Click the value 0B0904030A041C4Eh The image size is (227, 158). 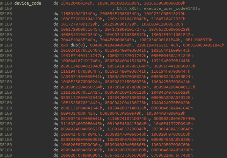(x=172, y=108)
